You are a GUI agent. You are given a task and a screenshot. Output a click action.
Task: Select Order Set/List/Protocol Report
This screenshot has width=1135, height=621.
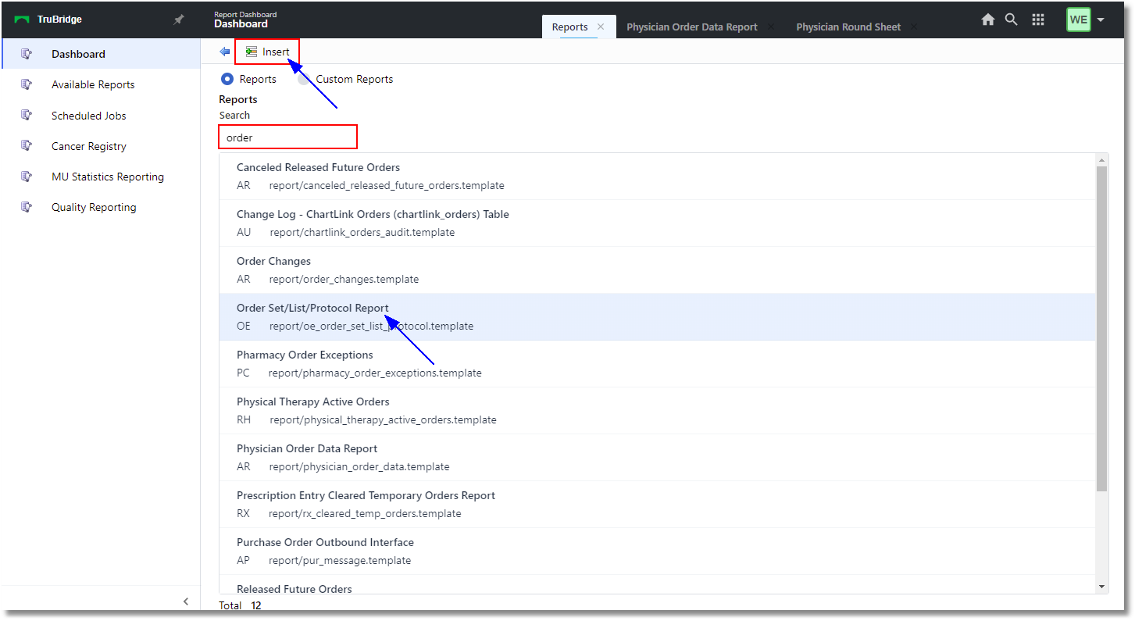[x=657, y=316]
